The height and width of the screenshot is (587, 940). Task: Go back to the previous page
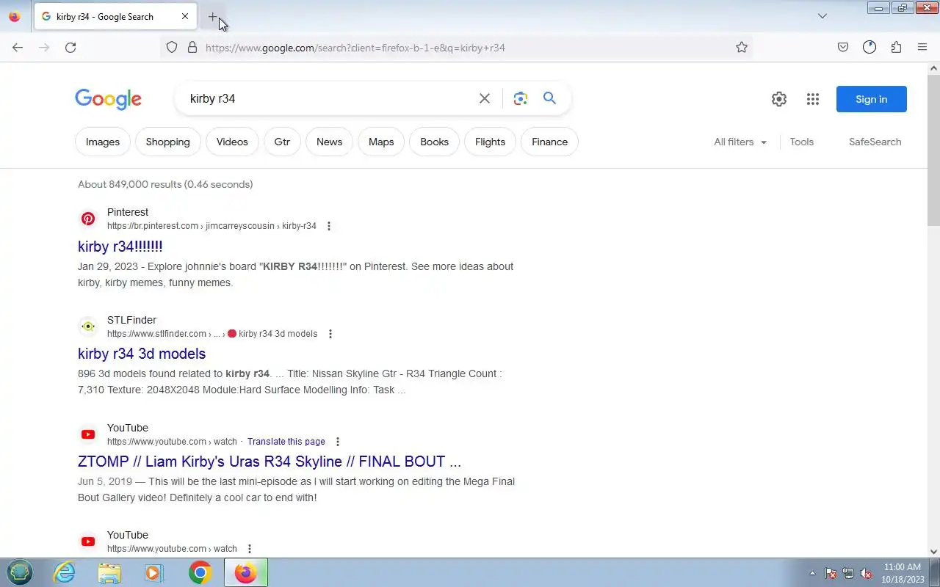click(18, 48)
